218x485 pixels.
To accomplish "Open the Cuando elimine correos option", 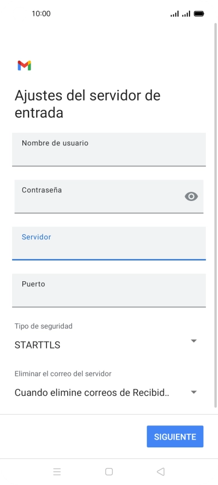I will (92, 393).
